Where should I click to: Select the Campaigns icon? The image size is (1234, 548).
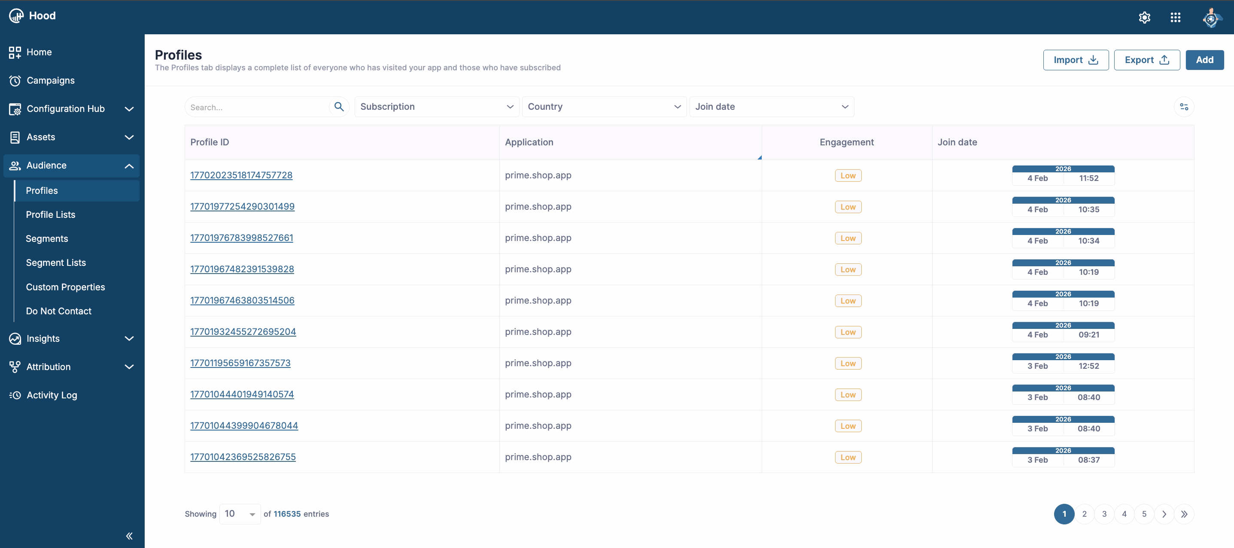14,81
